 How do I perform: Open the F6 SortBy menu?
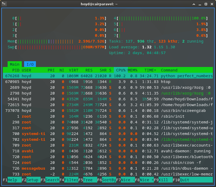pos(106,180)
